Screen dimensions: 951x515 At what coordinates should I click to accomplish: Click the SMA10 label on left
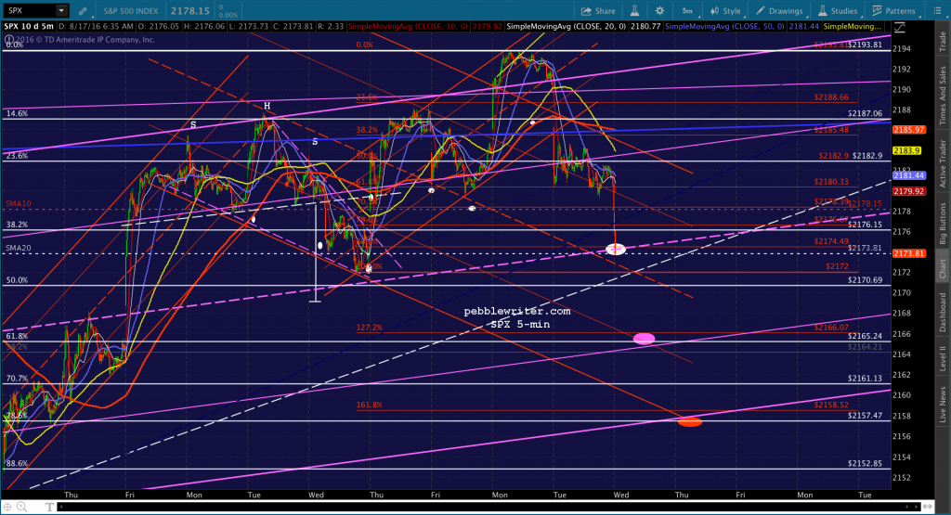click(18, 204)
